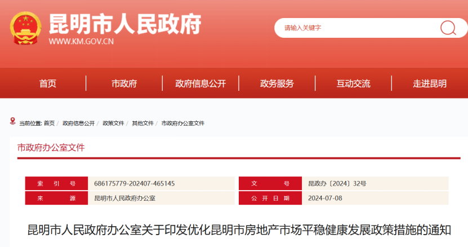Click 市政府办公室文件 breadcrumb link
Screen dimensions: 468x247
coord(183,123)
